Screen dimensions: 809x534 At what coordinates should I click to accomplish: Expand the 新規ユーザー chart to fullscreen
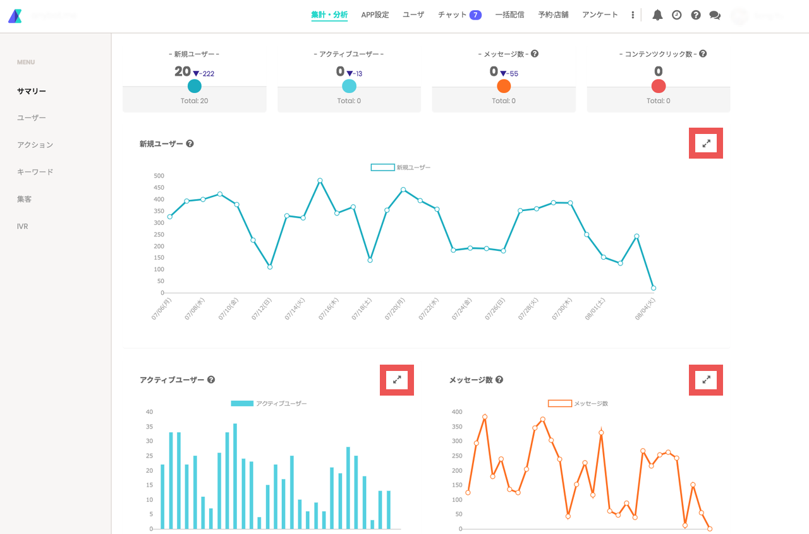pos(706,143)
